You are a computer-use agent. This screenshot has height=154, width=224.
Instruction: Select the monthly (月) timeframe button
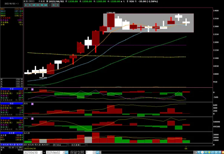pyautogui.click(x=58, y=5)
